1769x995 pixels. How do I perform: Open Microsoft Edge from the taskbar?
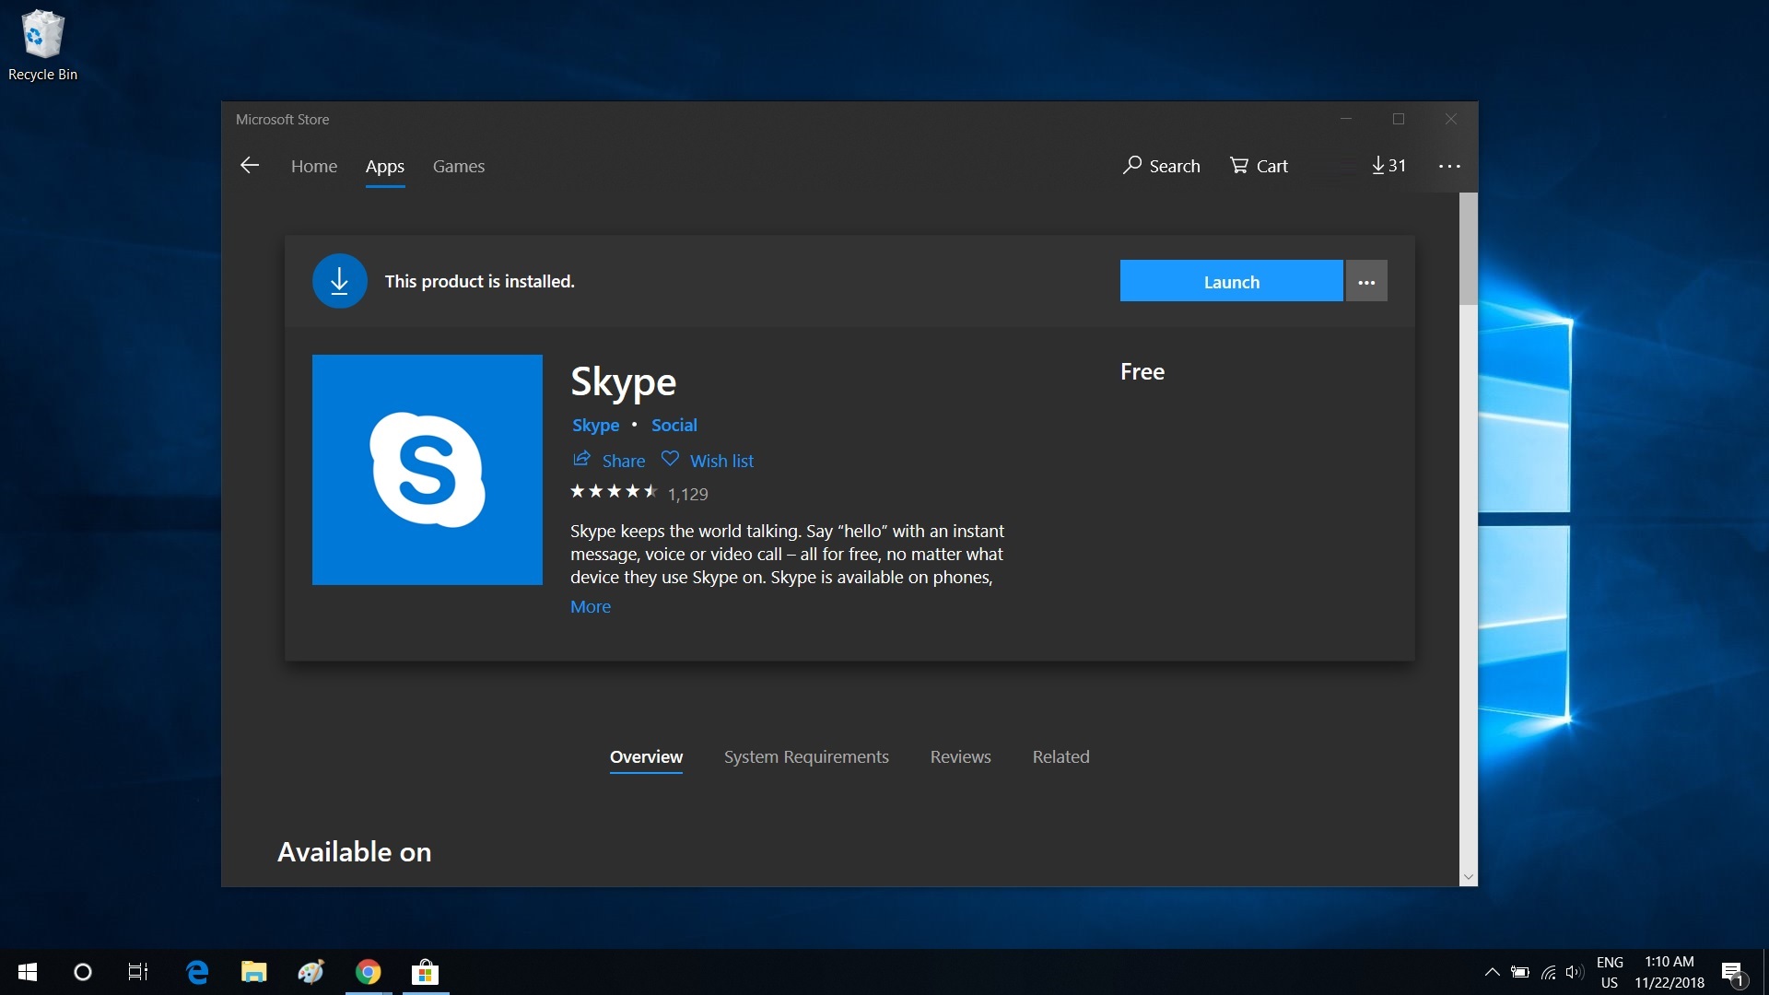point(197,972)
